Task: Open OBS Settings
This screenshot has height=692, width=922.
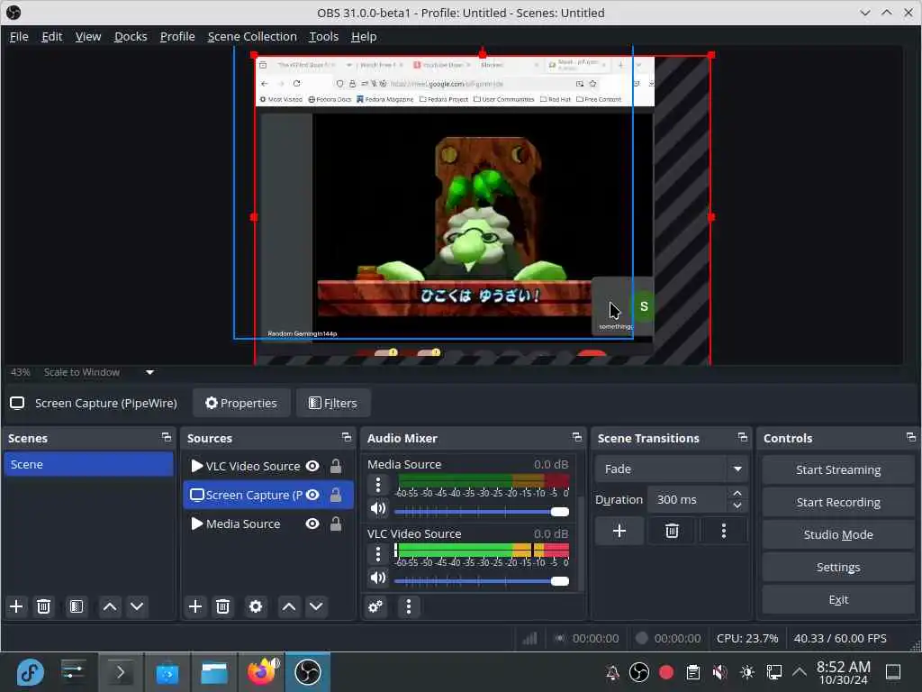Action: pyautogui.click(x=838, y=567)
